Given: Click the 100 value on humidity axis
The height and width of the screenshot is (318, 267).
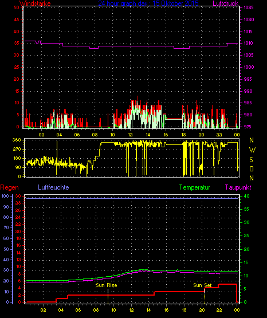Looking at the screenshot, I should coord(5,196).
